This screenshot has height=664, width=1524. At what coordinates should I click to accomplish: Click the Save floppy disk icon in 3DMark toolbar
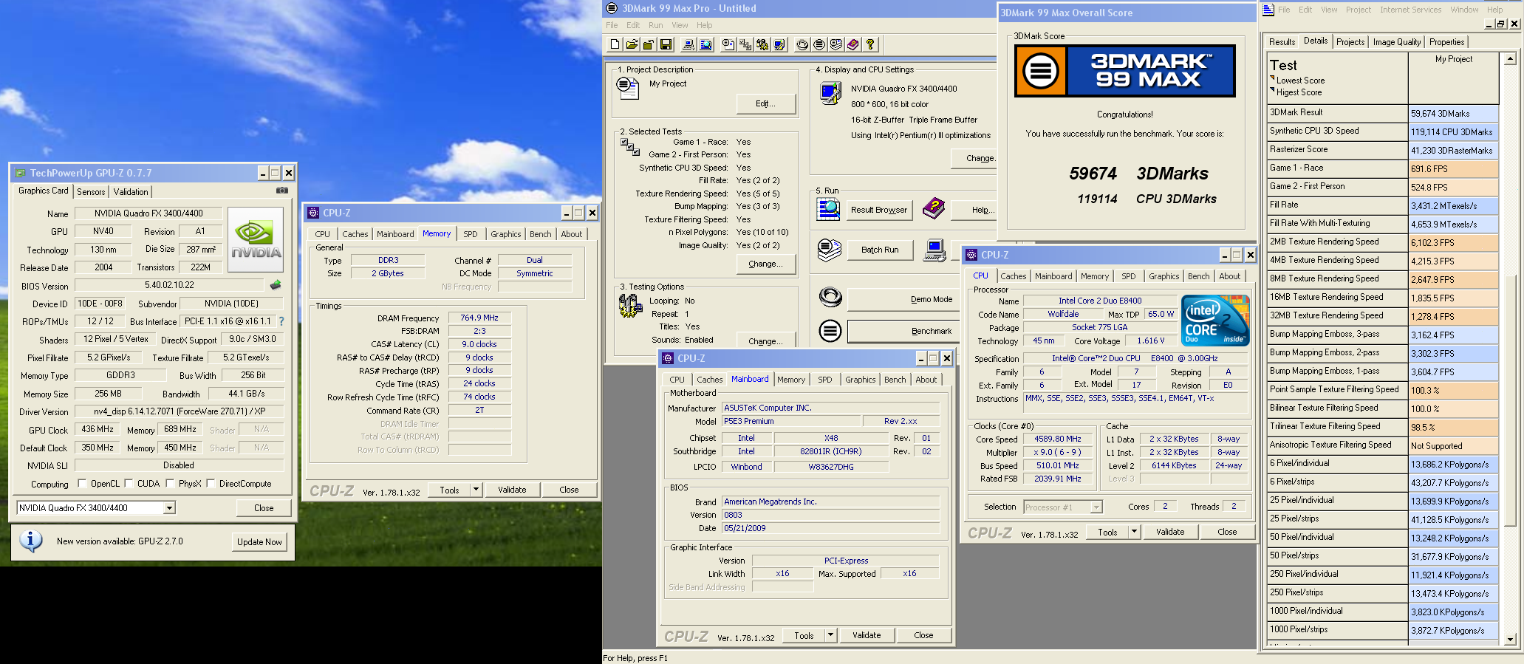pyautogui.click(x=666, y=44)
